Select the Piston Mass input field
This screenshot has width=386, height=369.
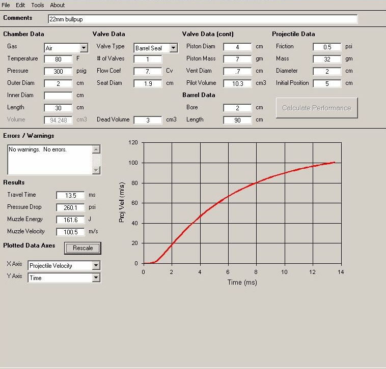pyautogui.click(x=237, y=59)
